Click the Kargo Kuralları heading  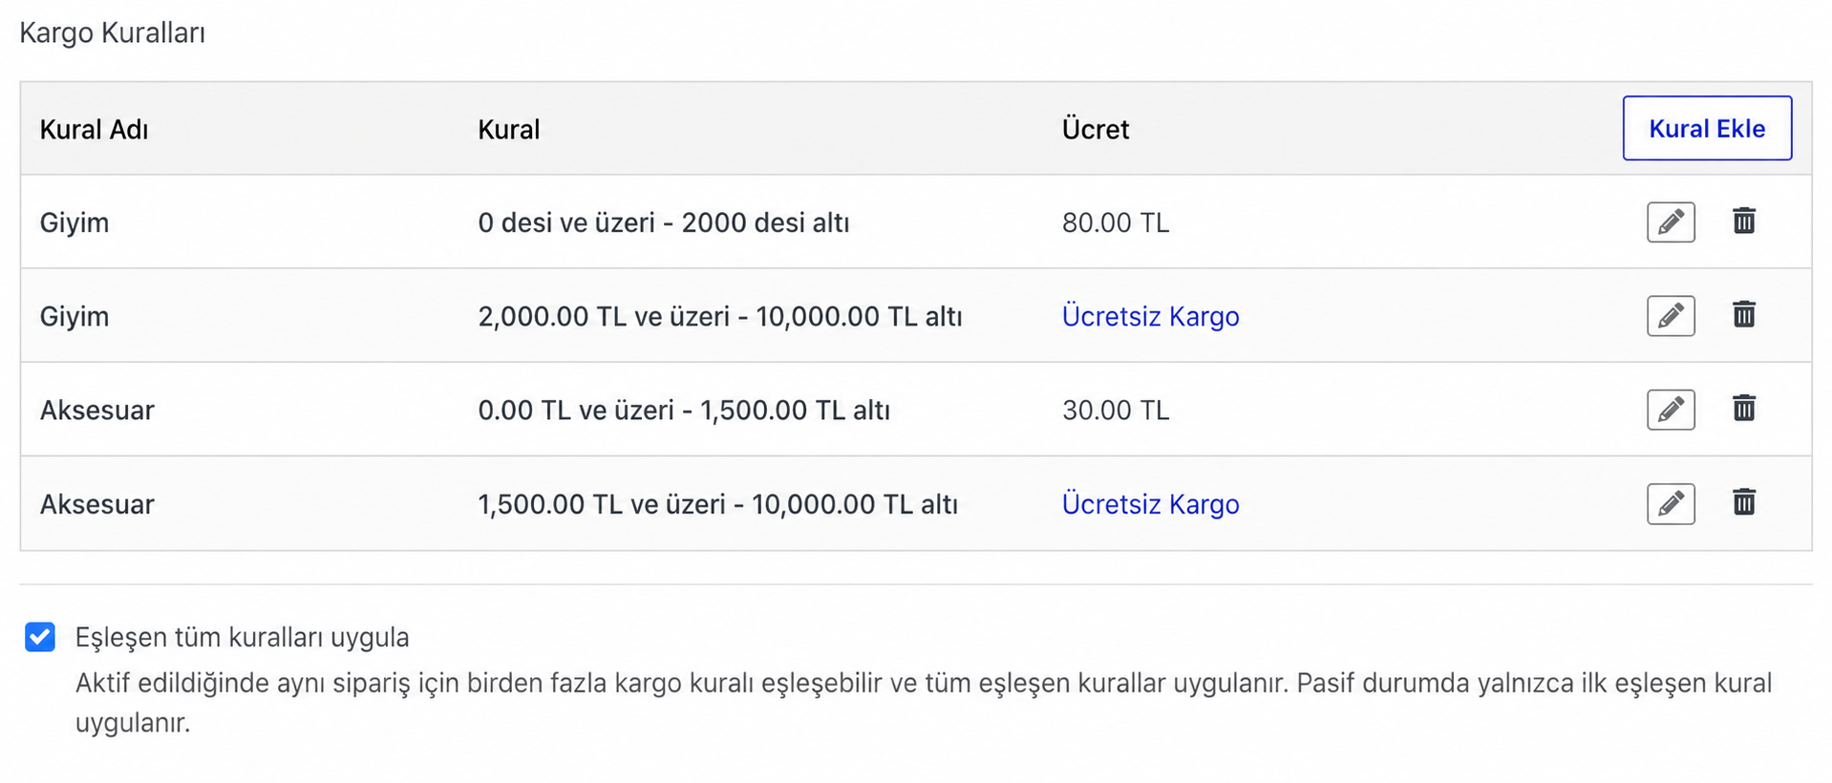113,32
